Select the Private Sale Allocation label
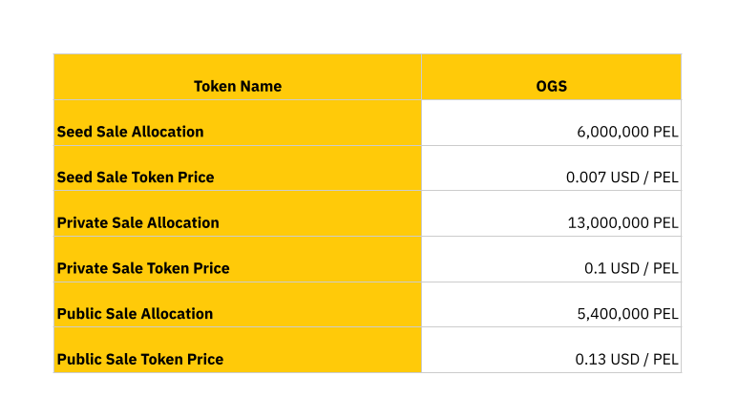 [137, 222]
